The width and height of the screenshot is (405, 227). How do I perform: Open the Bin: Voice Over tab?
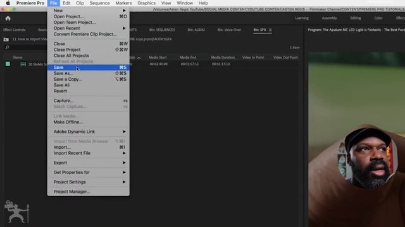[229, 30]
